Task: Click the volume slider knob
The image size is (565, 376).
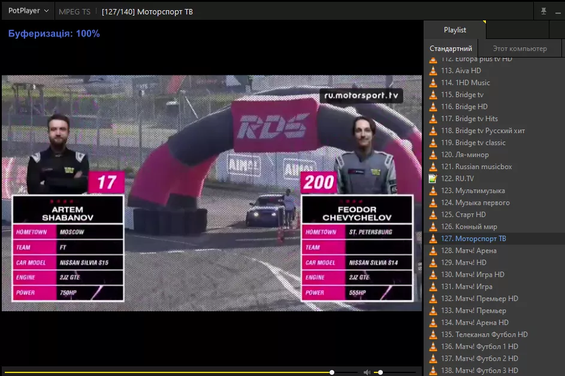Action: click(380, 372)
